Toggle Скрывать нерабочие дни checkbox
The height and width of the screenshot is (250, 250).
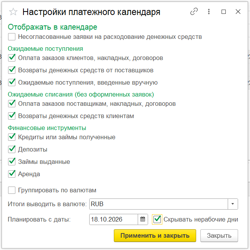click(157, 219)
